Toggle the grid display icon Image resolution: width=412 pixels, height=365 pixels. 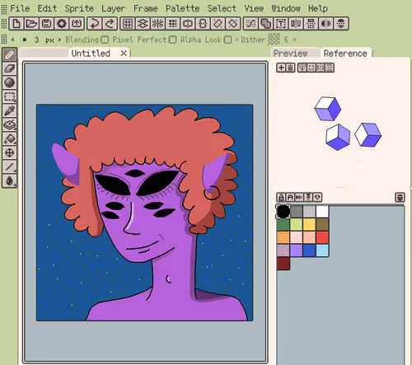[128, 24]
